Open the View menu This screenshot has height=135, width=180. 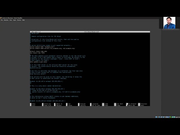click(x=11, y=20)
